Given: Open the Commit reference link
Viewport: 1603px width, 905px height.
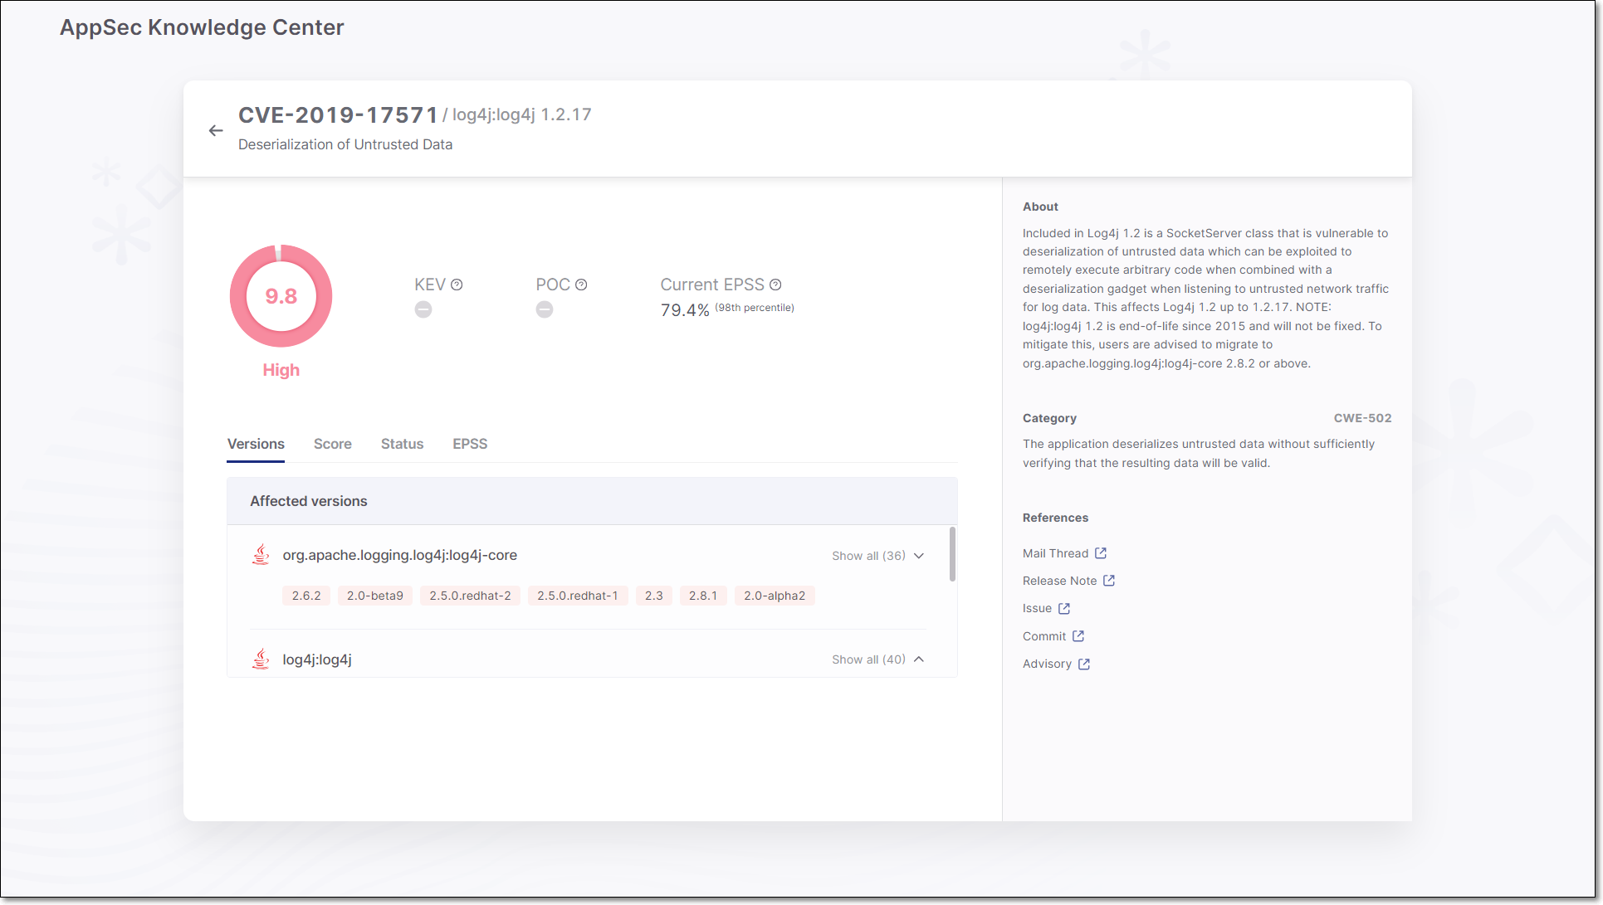Looking at the screenshot, I should point(1044,636).
